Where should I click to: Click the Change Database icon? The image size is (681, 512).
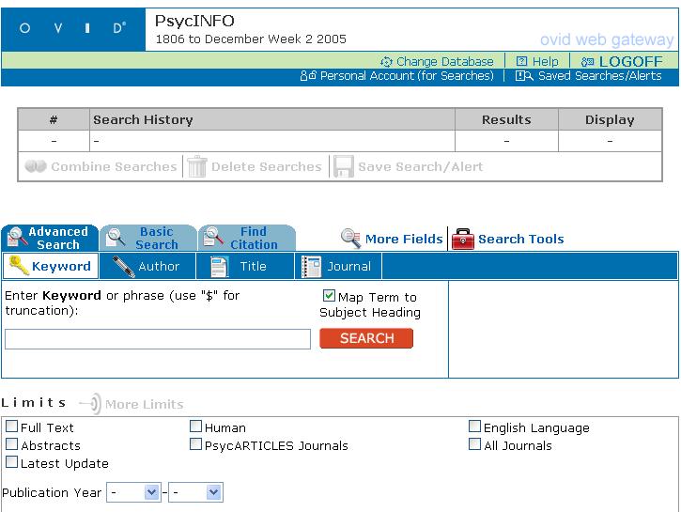[386, 62]
